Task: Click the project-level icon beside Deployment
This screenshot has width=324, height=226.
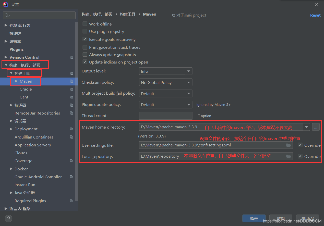Action: pos(71,129)
